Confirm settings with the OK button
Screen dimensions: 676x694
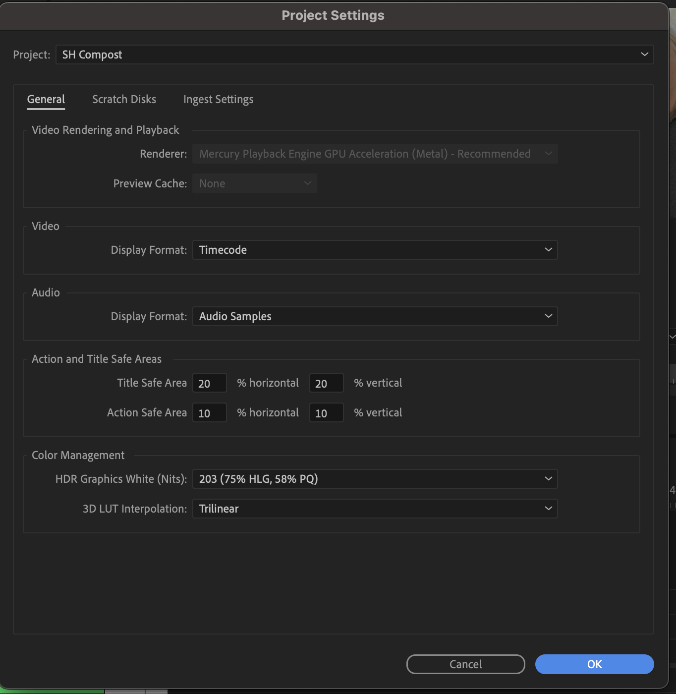click(x=594, y=664)
